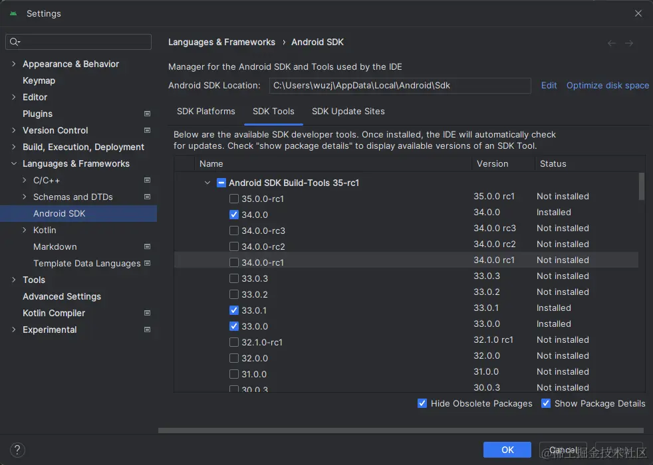This screenshot has width=653, height=465.
Task: Check the 33.0.3 checkbox
Action: 234,278
